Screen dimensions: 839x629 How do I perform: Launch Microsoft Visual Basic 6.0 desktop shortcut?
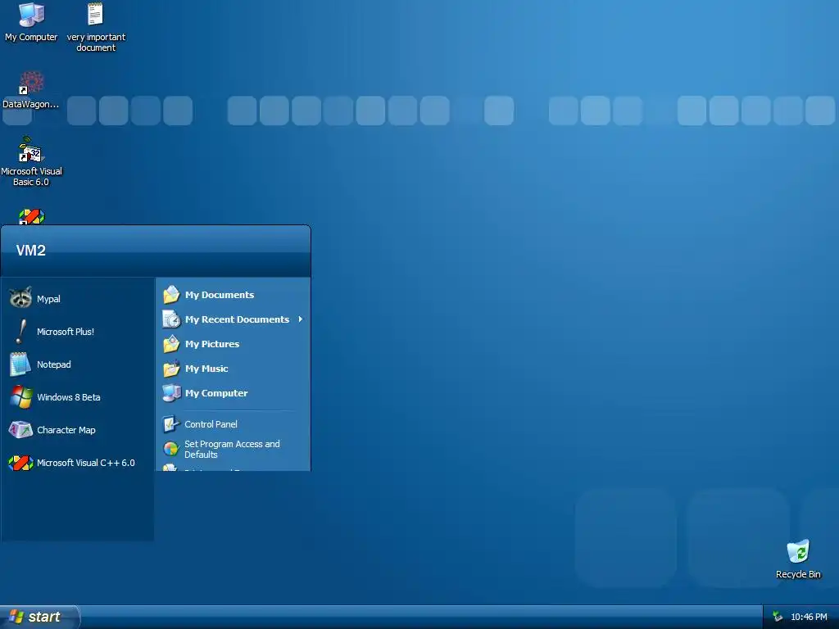click(31, 161)
